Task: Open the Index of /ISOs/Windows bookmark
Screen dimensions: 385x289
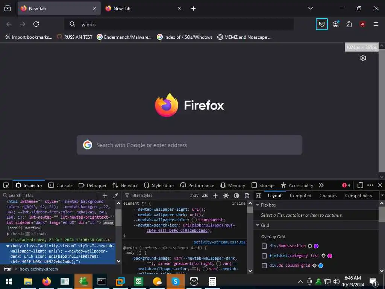Action: click(185, 37)
